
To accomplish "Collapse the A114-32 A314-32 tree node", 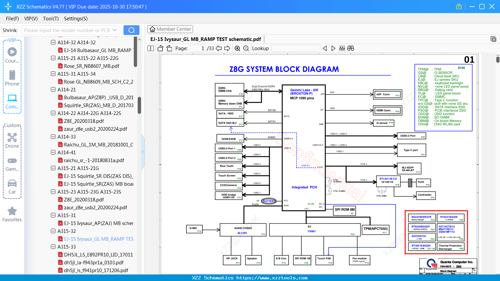I will point(53,42).
